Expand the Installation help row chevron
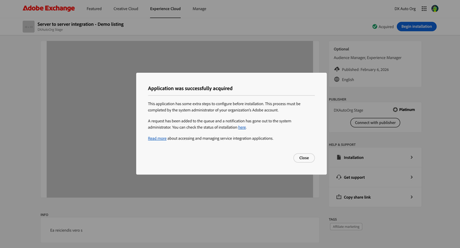The height and width of the screenshot is (248, 460). coord(412,157)
